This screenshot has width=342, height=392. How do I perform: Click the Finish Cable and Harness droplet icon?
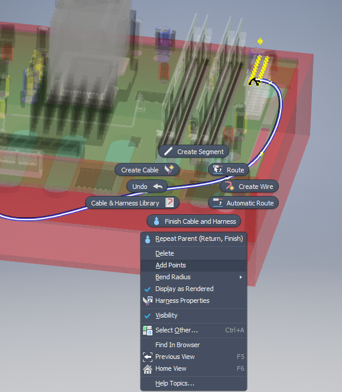coord(157,221)
